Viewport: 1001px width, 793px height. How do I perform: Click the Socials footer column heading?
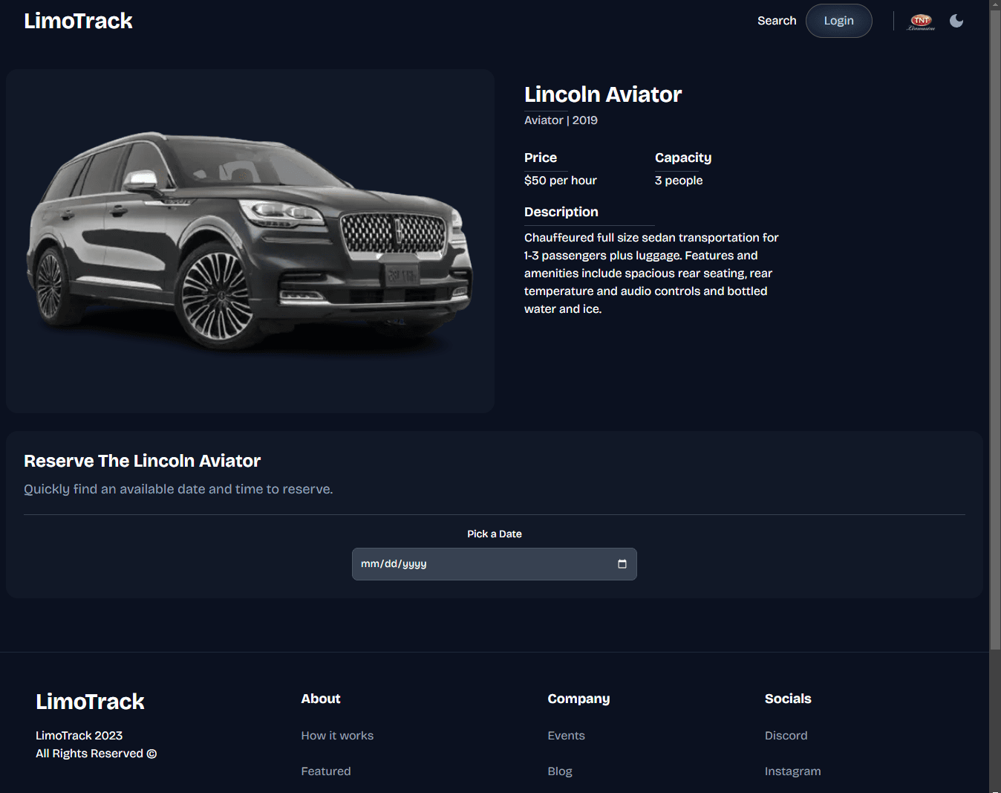tap(788, 699)
